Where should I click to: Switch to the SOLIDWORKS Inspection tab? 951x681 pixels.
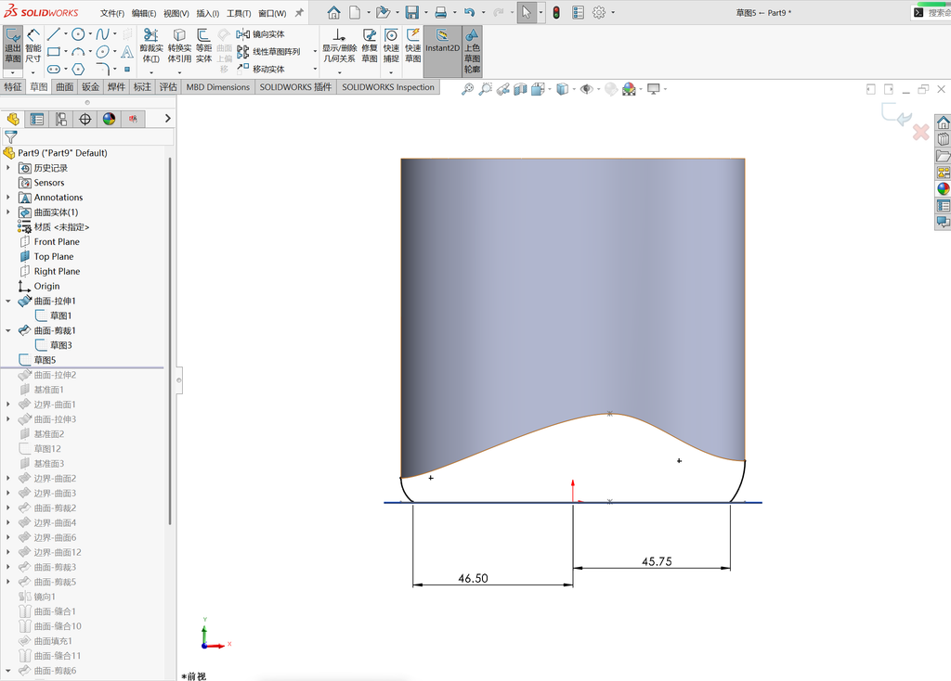[x=388, y=86]
